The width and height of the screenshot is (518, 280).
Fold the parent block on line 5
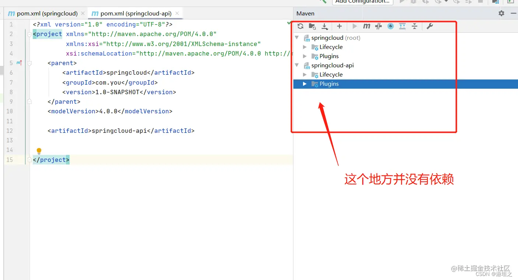click(x=29, y=63)
